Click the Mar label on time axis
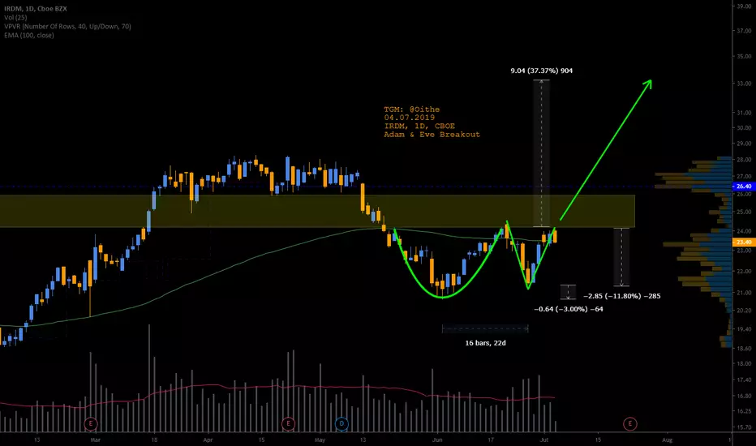 point(96,440)
